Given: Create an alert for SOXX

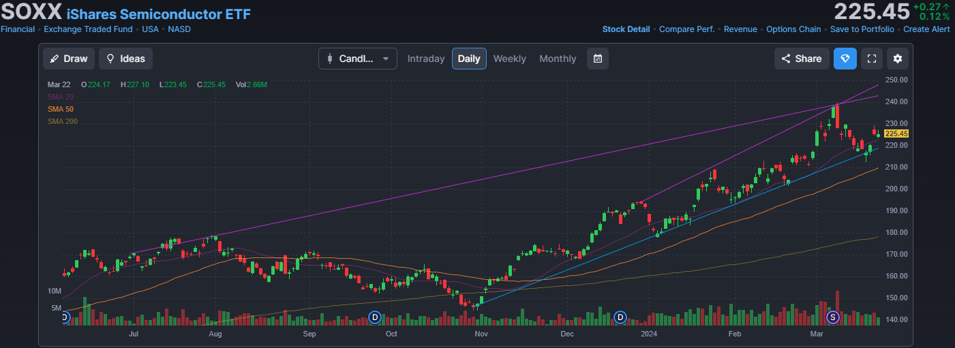Looking at the screenshot, I should [926, 29].
